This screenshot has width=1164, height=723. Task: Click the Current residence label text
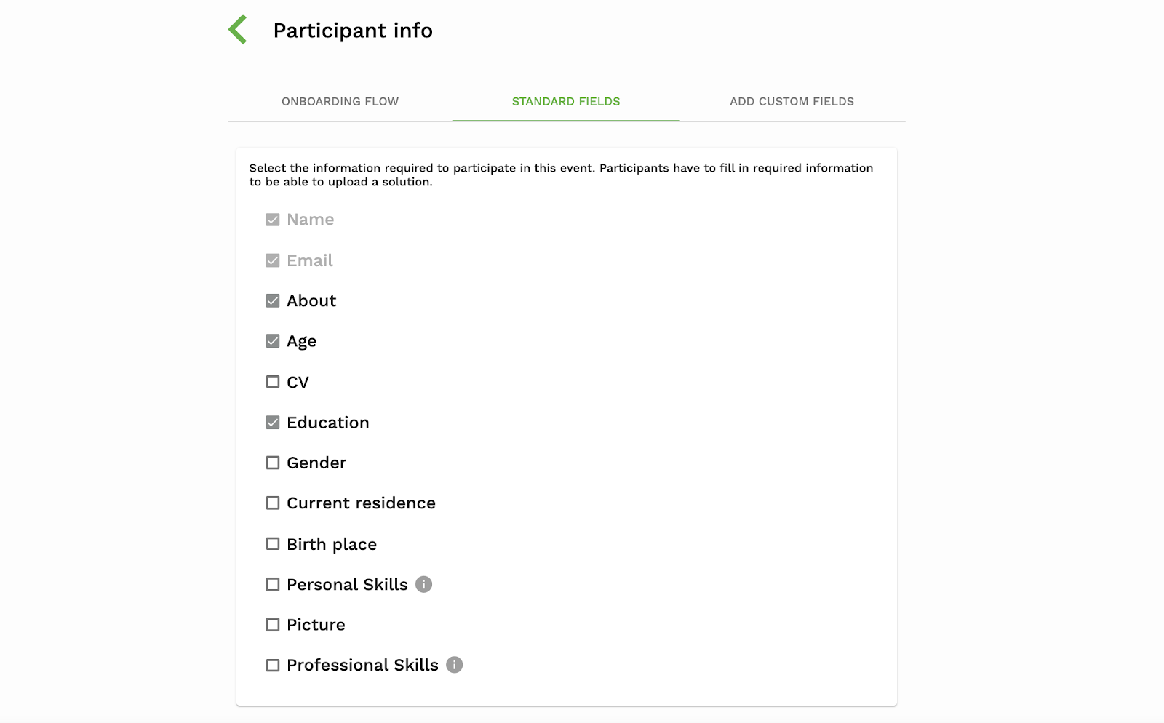(x=361, y=503)
